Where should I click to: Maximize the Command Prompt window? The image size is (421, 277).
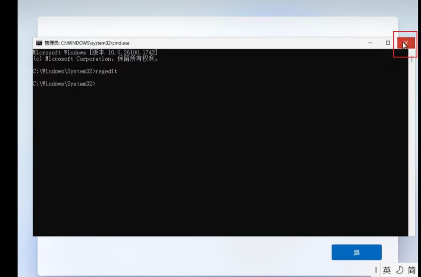click(x=388, y=43)
